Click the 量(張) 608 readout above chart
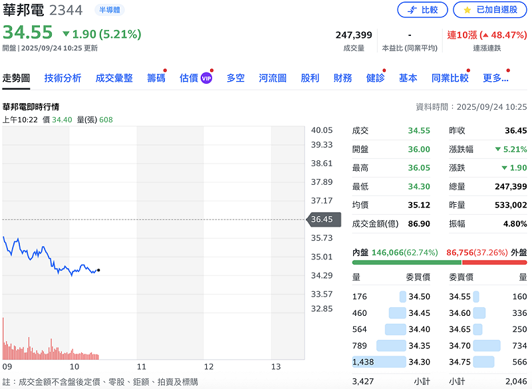Viewport: 532px width, 389px height. 94,120
